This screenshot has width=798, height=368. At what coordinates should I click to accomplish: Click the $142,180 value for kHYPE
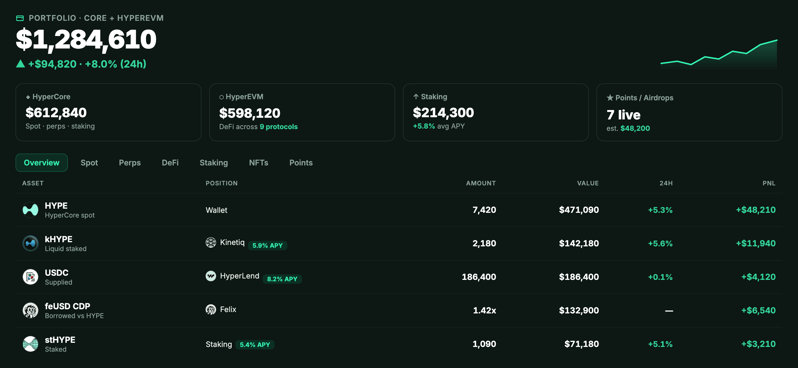pos(579,243)
